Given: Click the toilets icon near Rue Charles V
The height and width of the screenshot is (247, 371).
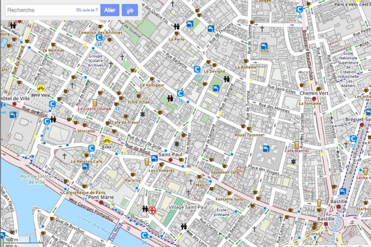Looking at the screenshot, I should point(184,226).
